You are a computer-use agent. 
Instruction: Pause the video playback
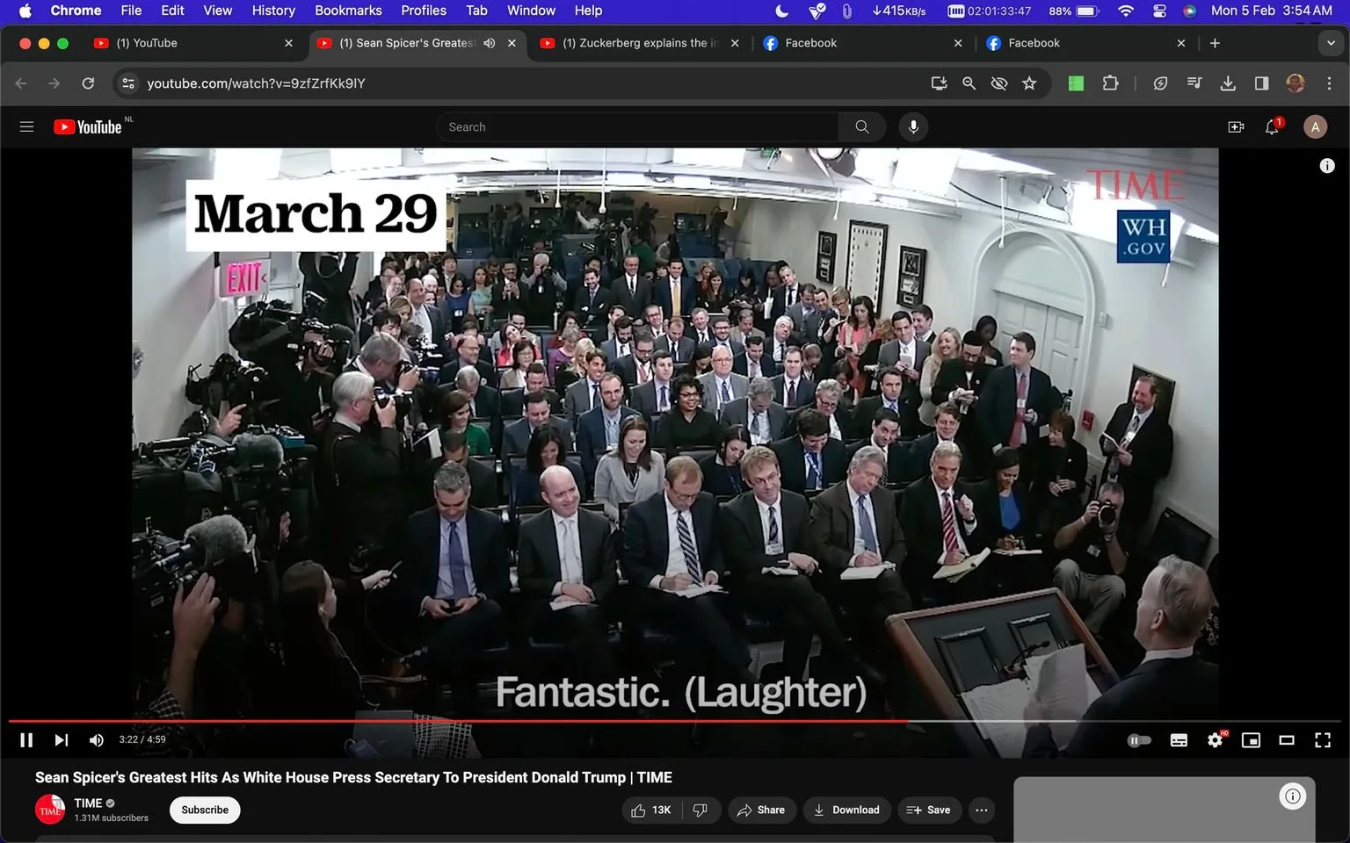(26, 740)
